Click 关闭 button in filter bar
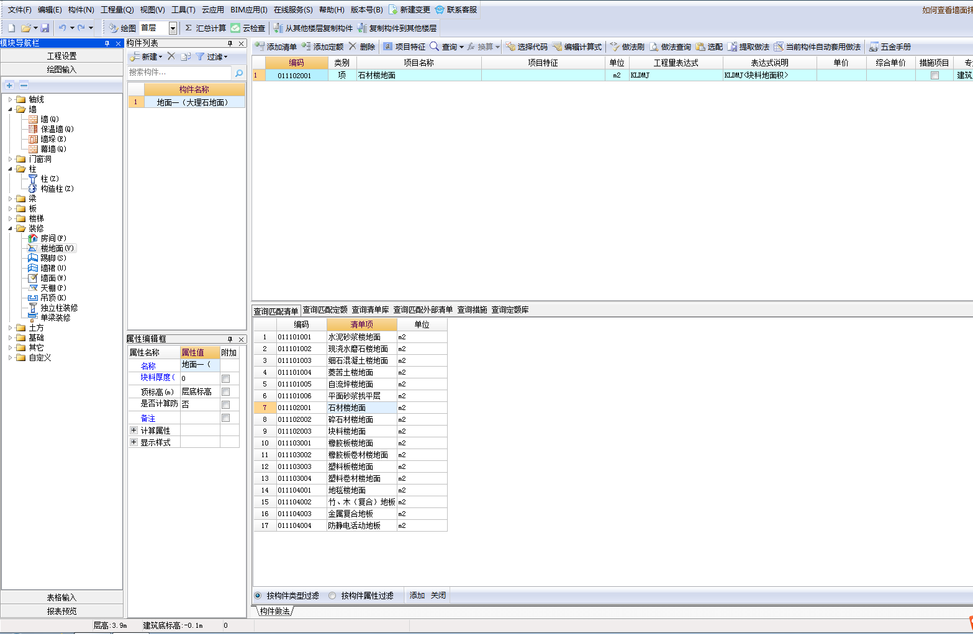The image size is (973, 634). (x=438, y=596)
